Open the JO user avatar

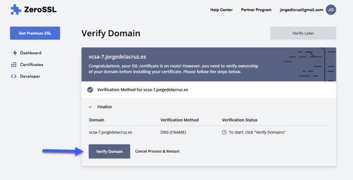(x=331, y=10)
